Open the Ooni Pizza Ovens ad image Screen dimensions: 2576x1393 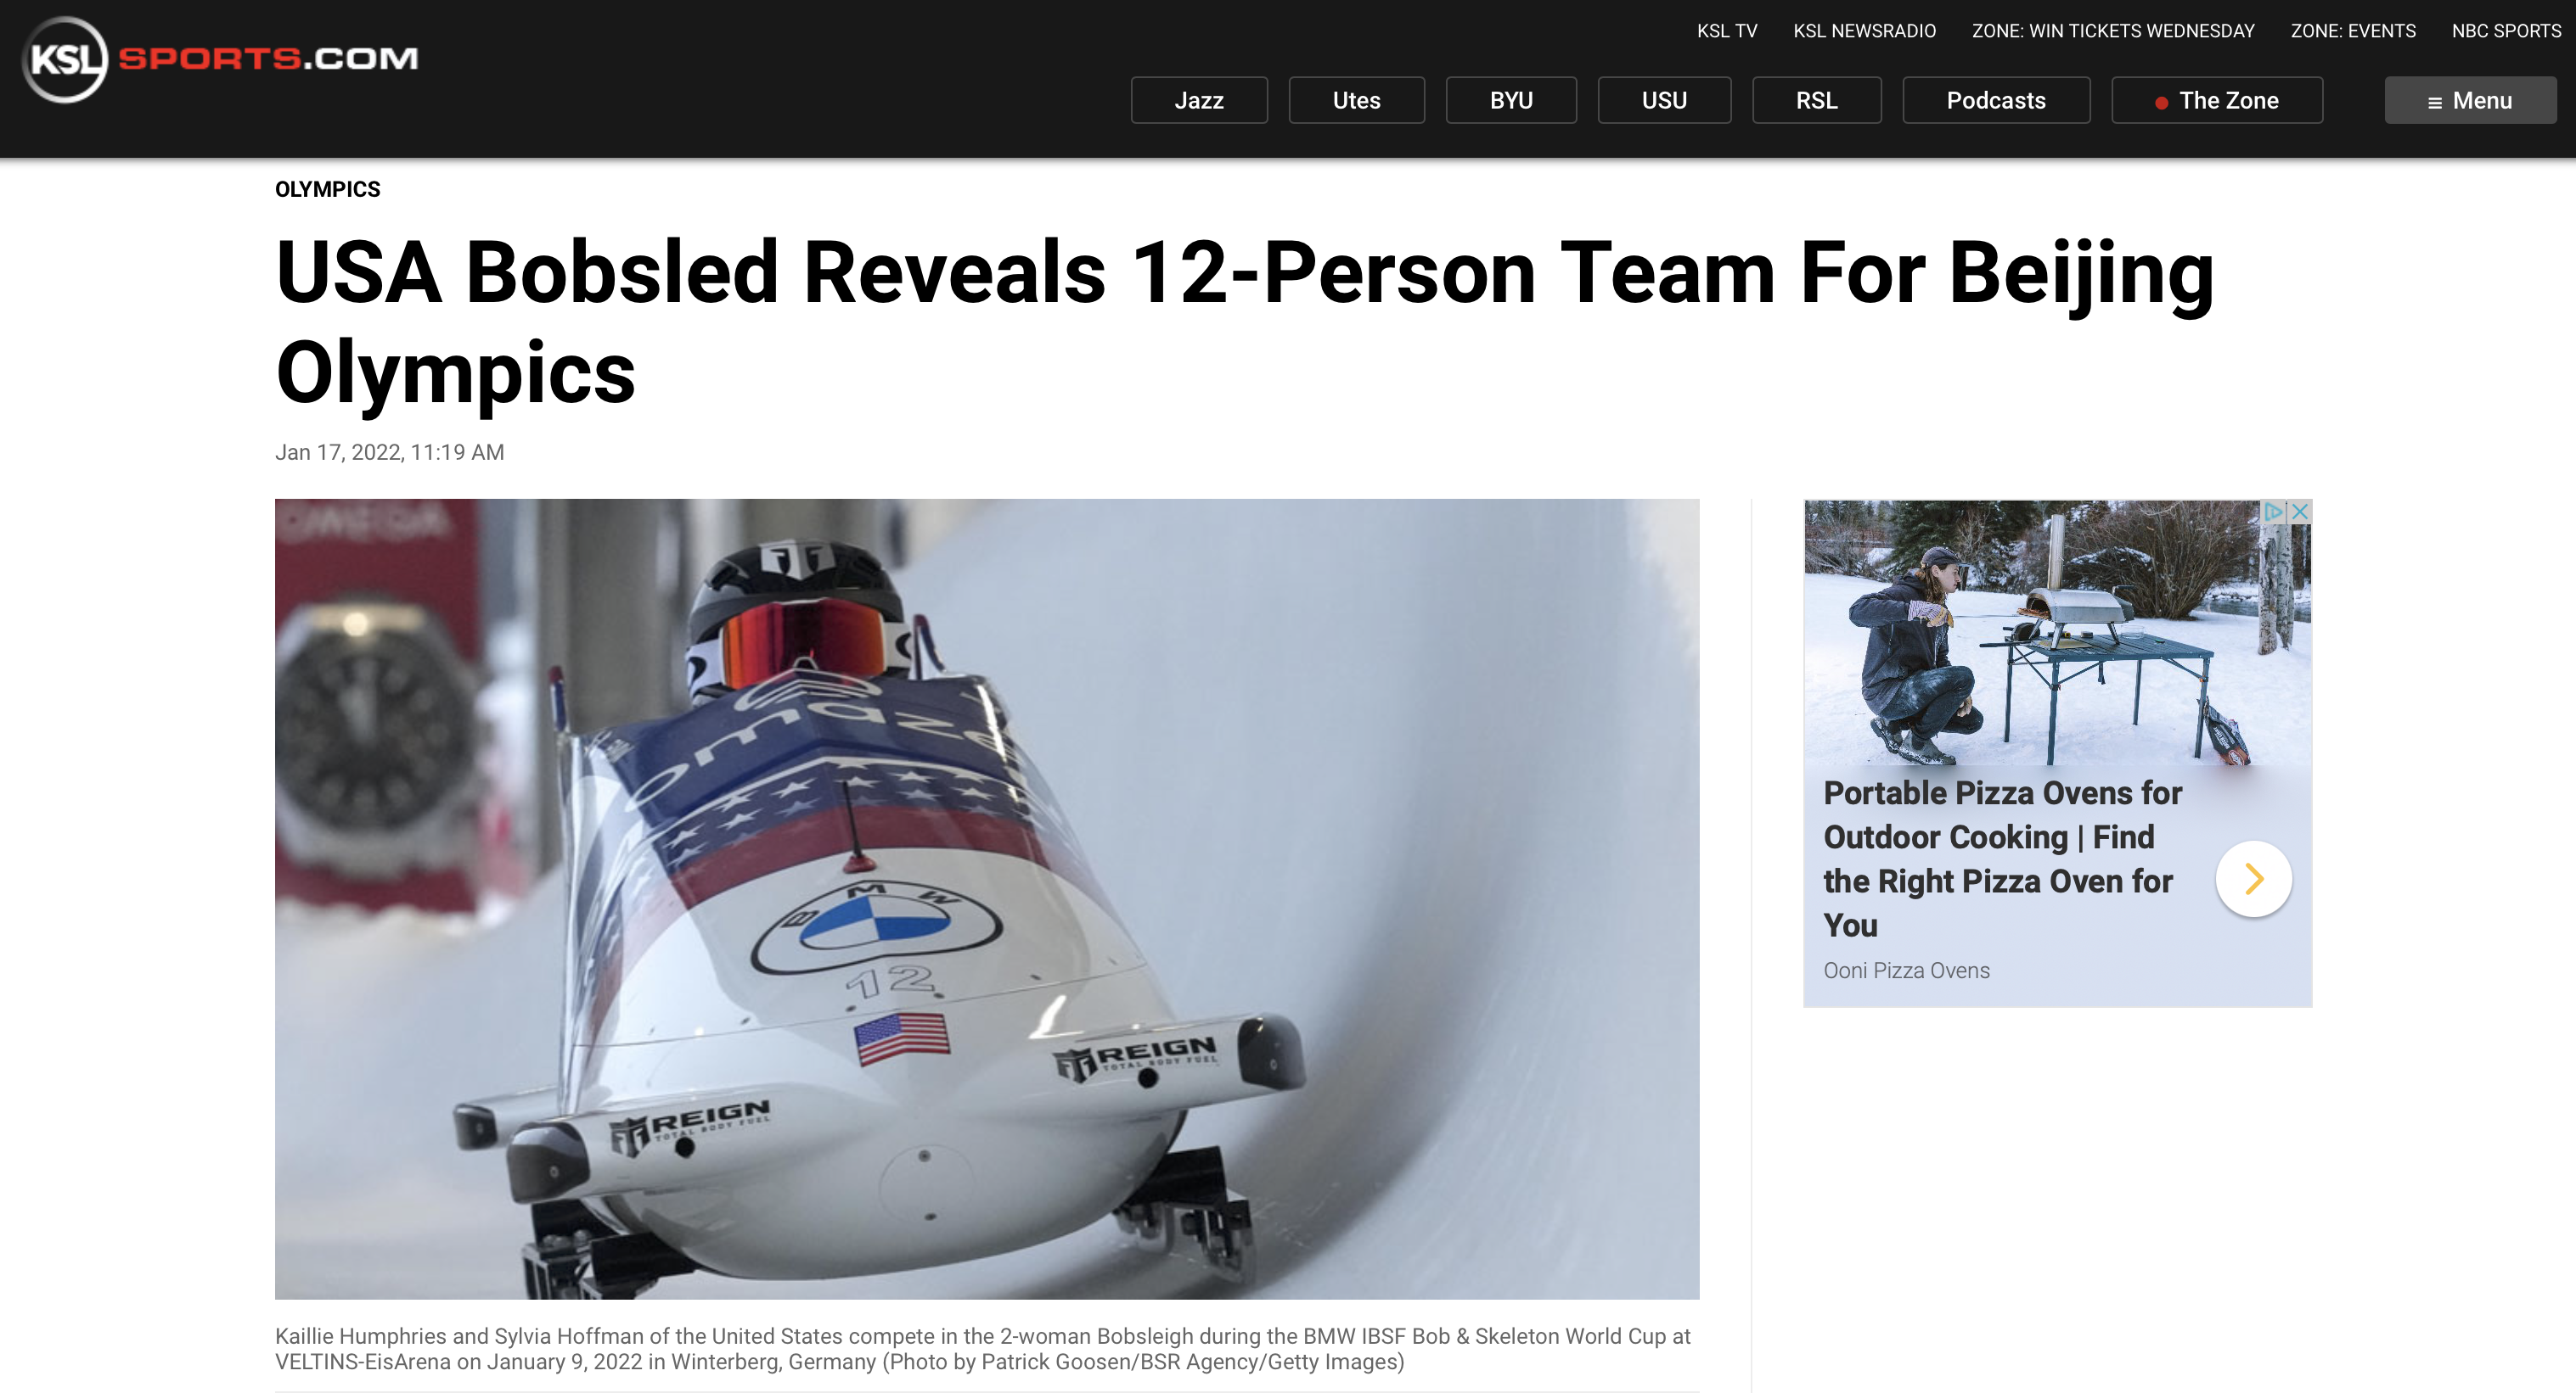point(2057,634)
